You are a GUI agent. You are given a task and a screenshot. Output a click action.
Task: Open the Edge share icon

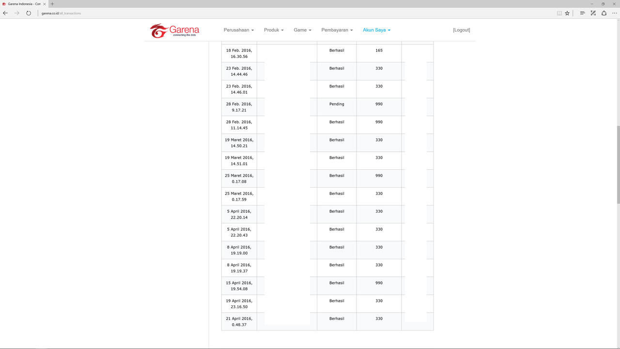(x=604, y=13)
